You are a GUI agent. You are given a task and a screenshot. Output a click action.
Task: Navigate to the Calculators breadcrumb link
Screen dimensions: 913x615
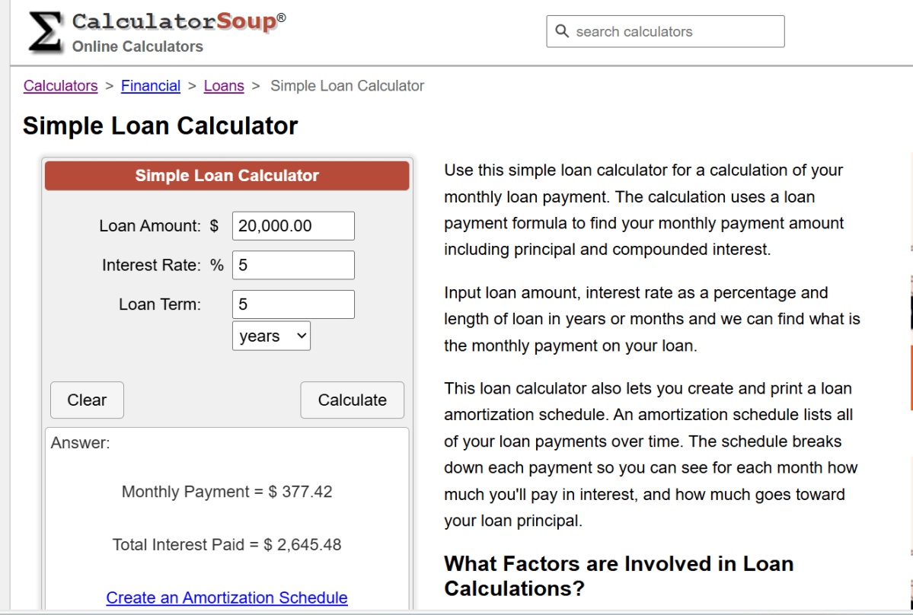[60, 85]
